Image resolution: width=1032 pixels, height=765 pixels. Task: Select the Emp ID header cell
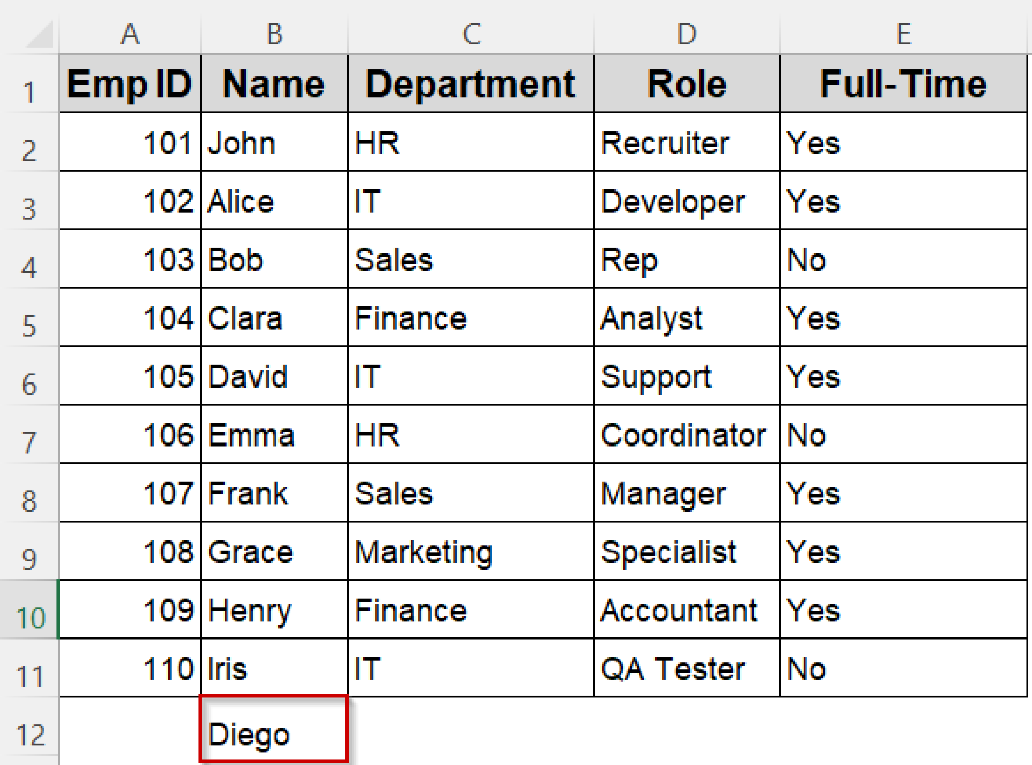pyautogui.click(x=130, y=83)
